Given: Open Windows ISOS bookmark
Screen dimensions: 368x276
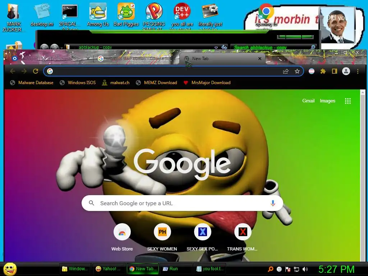Looking at the screenshot, I should click(78, 83).
